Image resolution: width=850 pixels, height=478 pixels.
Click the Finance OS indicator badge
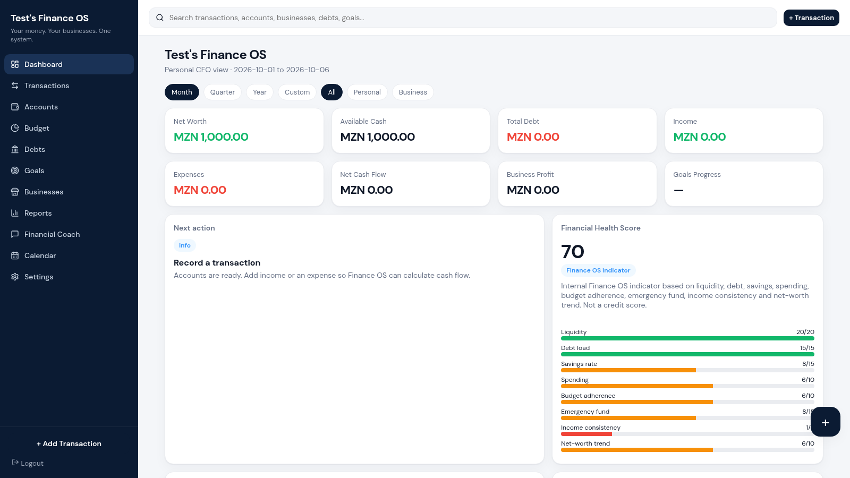pyautogui.click(x=598, y=270)
